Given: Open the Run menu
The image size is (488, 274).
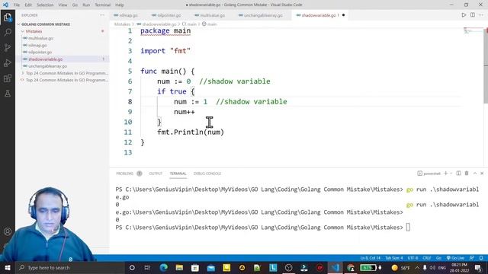Looking at the screenshot, I should 86,5.
